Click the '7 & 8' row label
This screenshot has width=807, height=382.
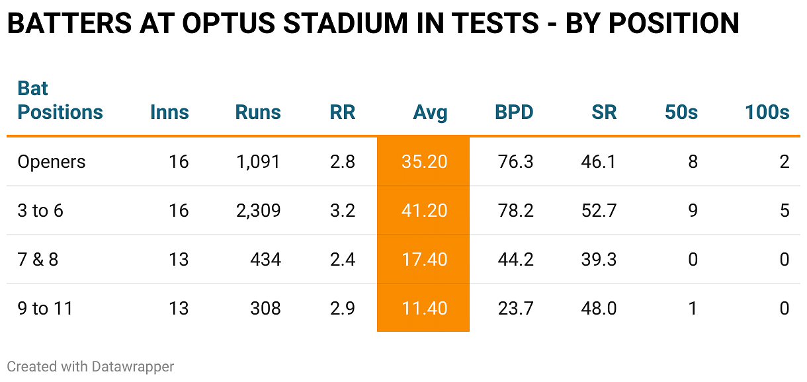click(38, 260)
